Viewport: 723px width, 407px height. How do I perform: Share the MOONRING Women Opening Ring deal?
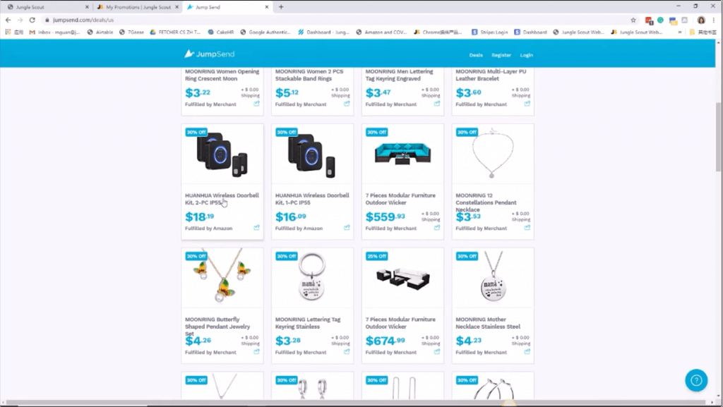256,104
